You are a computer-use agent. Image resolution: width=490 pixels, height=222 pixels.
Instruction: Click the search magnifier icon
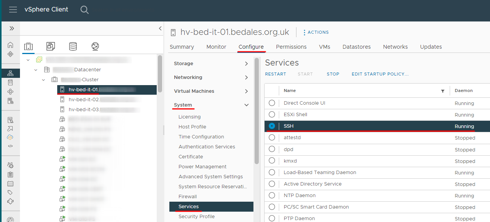(x=84, y=10)
